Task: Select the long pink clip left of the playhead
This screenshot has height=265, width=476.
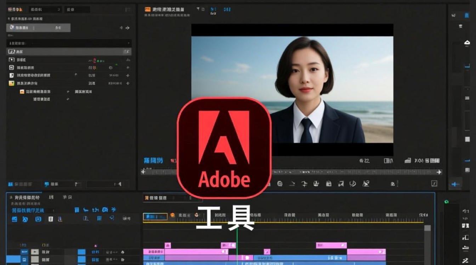Action: [197, 252]
